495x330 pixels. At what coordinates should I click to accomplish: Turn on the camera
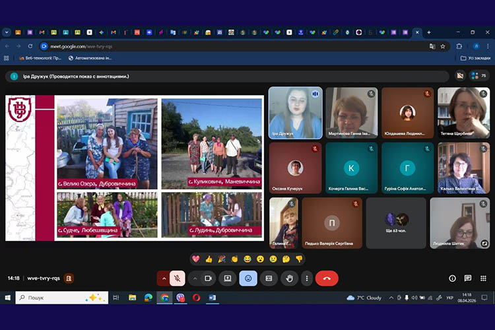(x=209, y=279)
